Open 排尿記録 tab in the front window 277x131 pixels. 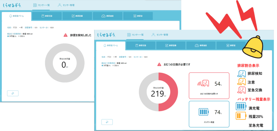tap(171, 46)
